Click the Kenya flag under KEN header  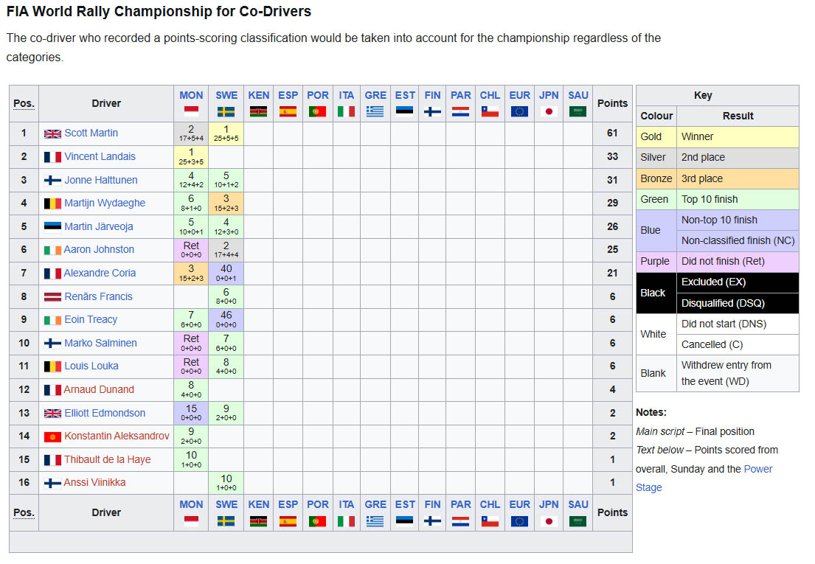(x=258, y=111)
